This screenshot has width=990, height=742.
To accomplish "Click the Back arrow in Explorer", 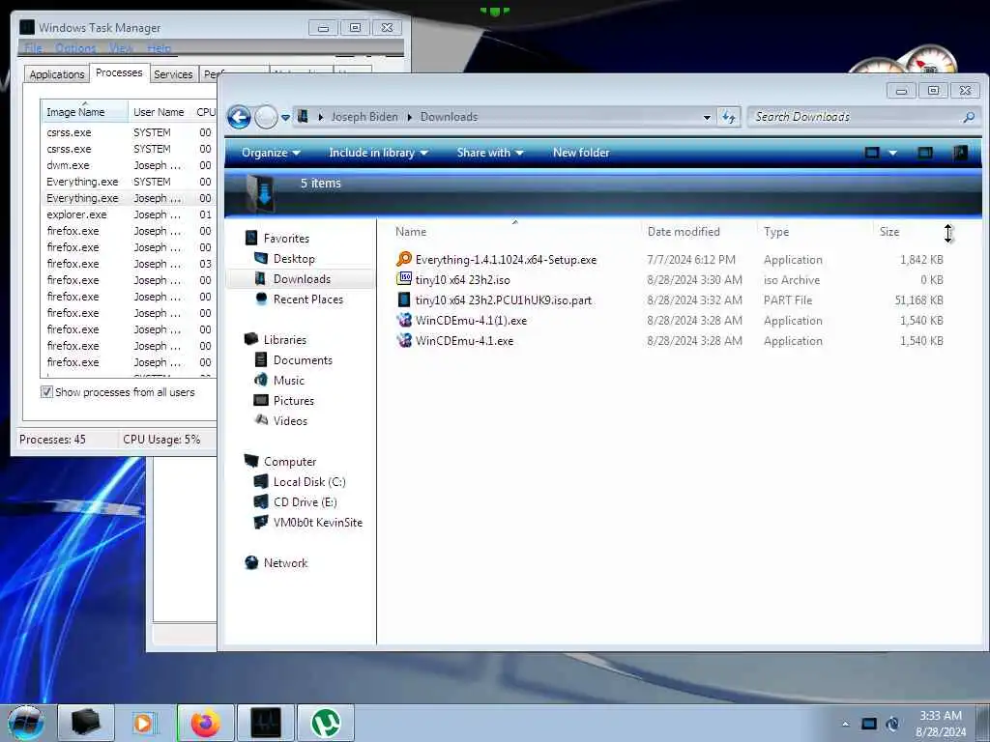I will [x=239, y=117].
